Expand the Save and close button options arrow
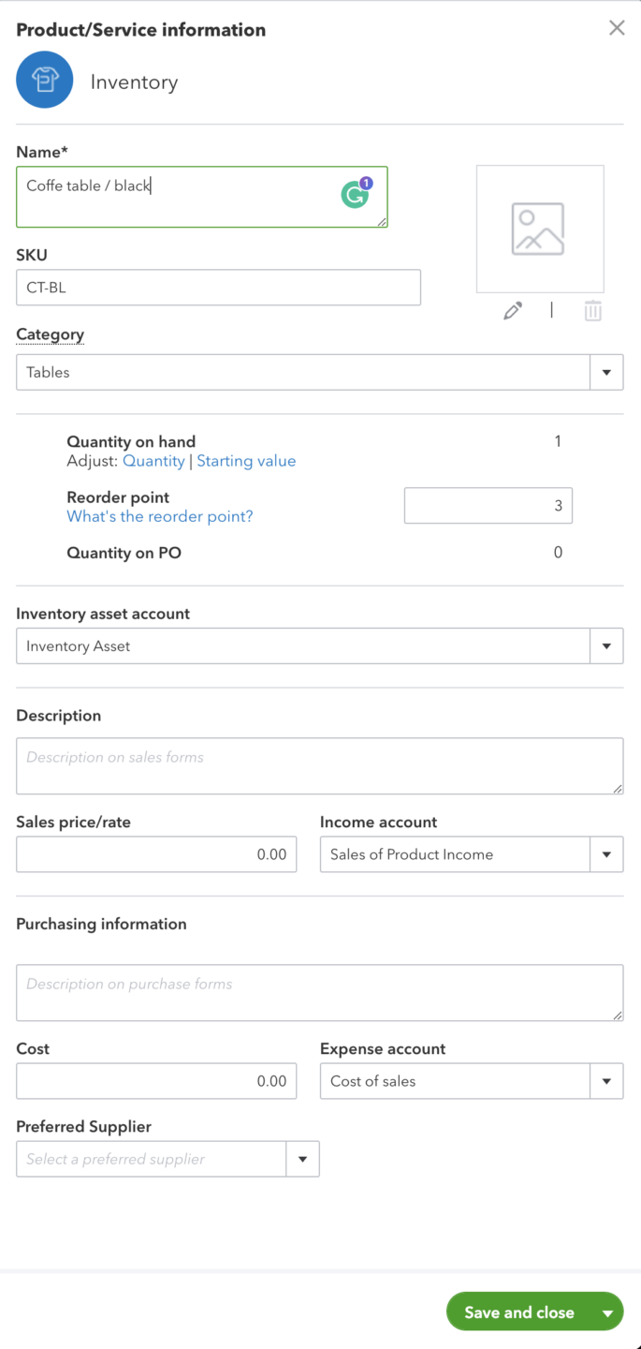 pos(605,1312)
